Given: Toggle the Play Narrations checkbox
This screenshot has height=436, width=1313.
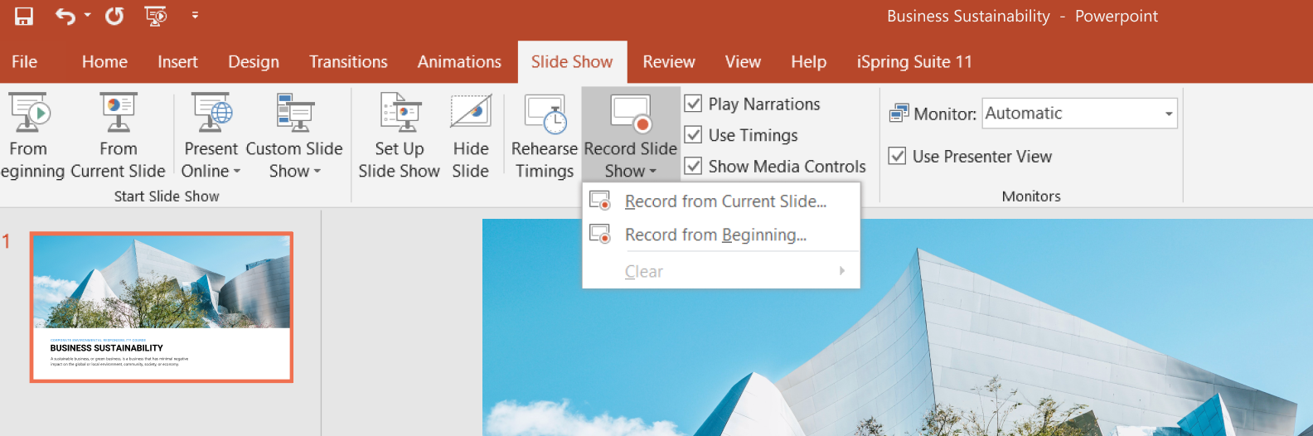Looking at the screenshot, I should (693, 104).
